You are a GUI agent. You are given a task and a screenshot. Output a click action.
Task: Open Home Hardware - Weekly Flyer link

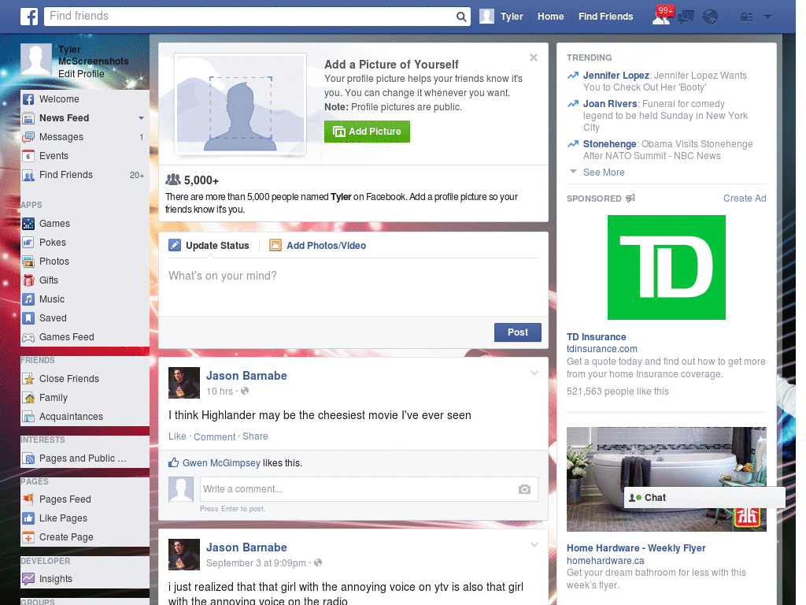tap(636, 548)
